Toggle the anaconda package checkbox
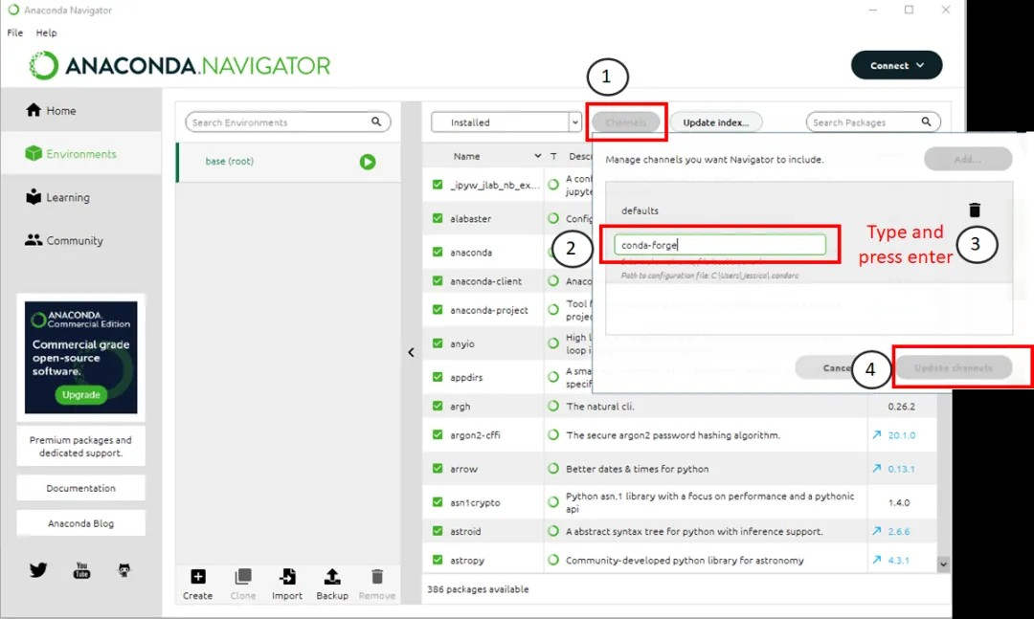Screen dimensions: 1034x619 (x=438, y=252)
